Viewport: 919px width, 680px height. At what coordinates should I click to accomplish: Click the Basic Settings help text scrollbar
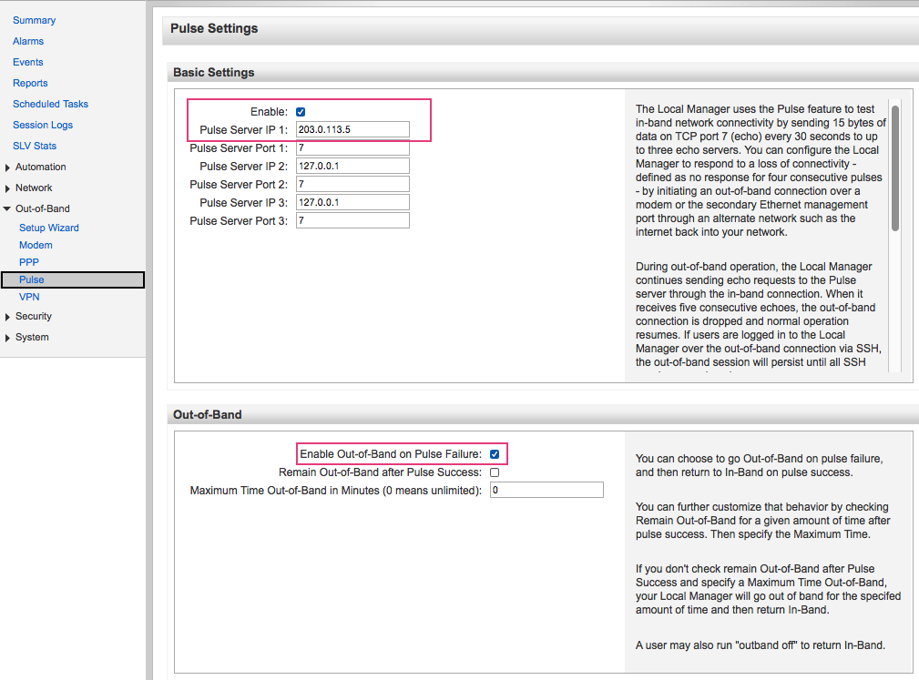(x=894, y=168)
